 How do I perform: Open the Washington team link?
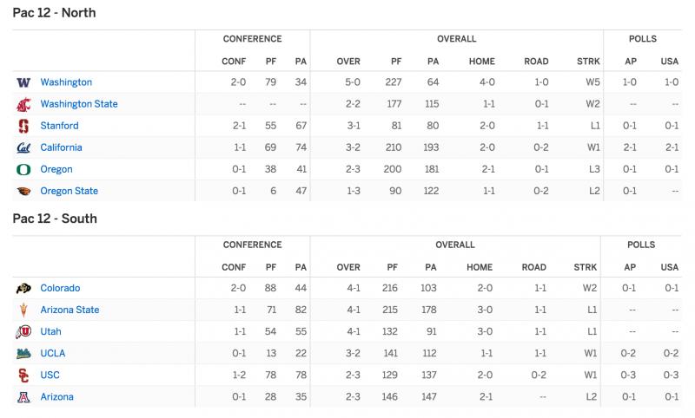pos(66,82)
